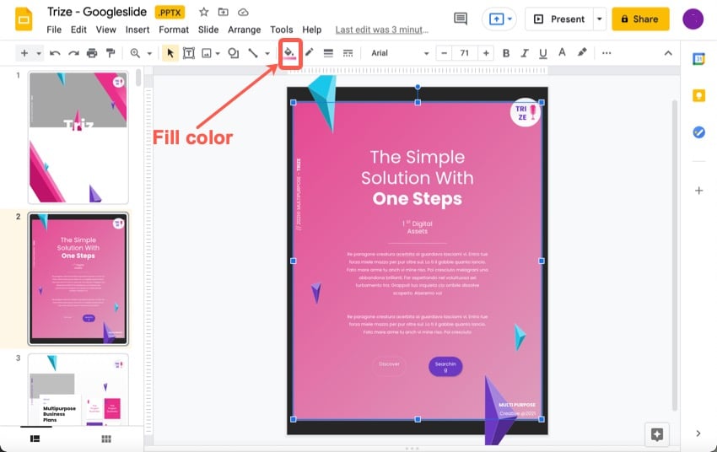
Task: Select the Text box tool
Action: 189,53
